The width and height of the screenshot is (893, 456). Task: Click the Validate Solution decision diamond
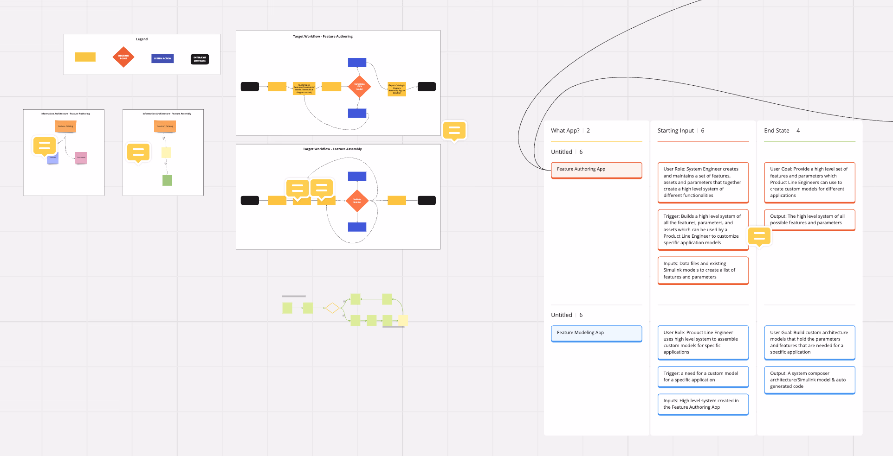(x=357, y=201)
